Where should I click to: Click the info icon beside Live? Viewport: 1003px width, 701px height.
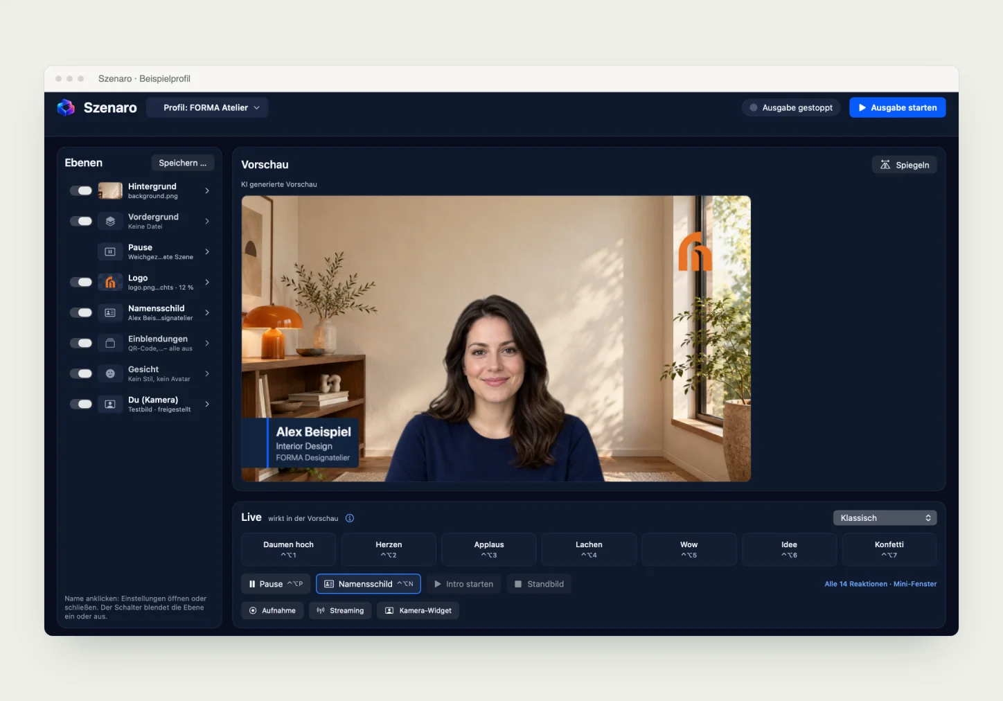point(350,518)
